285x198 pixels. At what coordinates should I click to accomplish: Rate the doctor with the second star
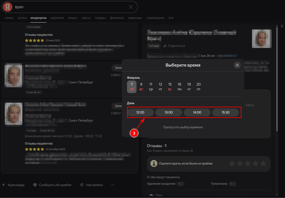point(240,163)
